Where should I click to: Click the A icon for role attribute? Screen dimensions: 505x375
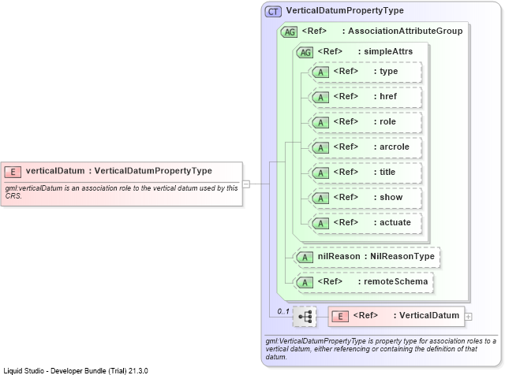tap(320, 123)
